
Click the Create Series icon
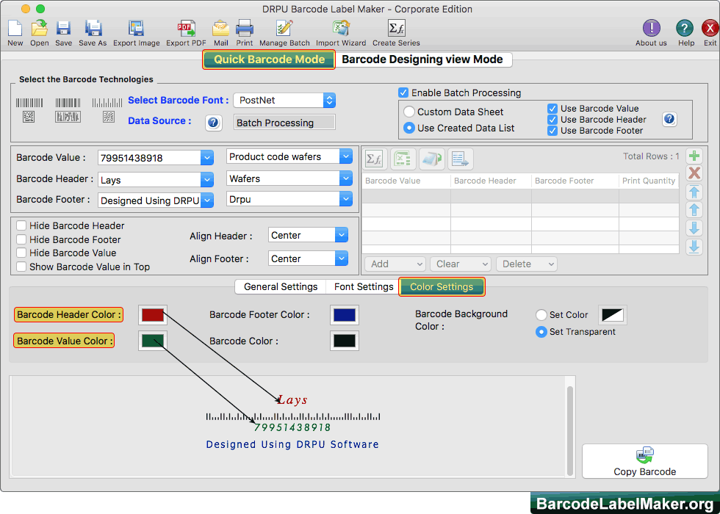pos(396,29)
